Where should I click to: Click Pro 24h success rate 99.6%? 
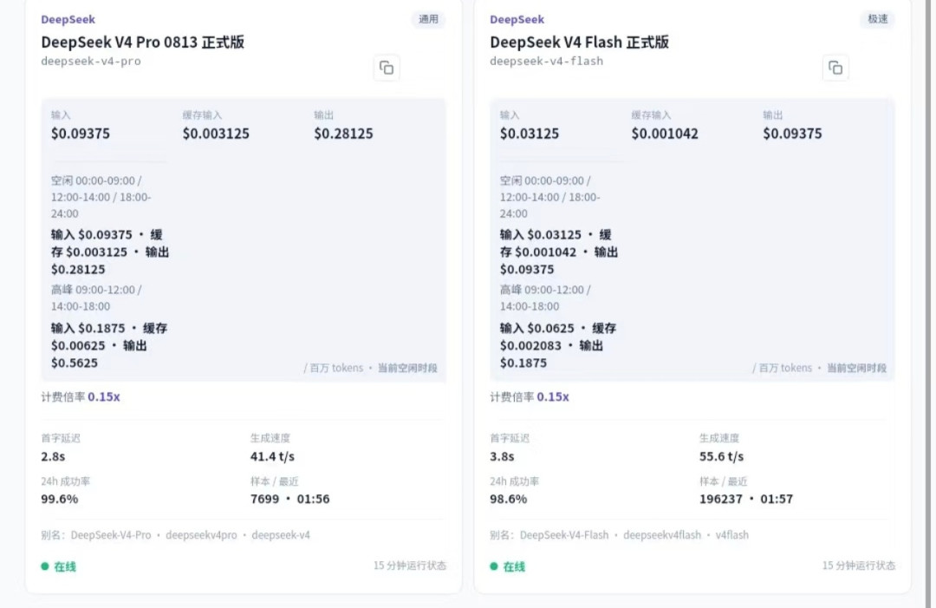coord(59,500)
